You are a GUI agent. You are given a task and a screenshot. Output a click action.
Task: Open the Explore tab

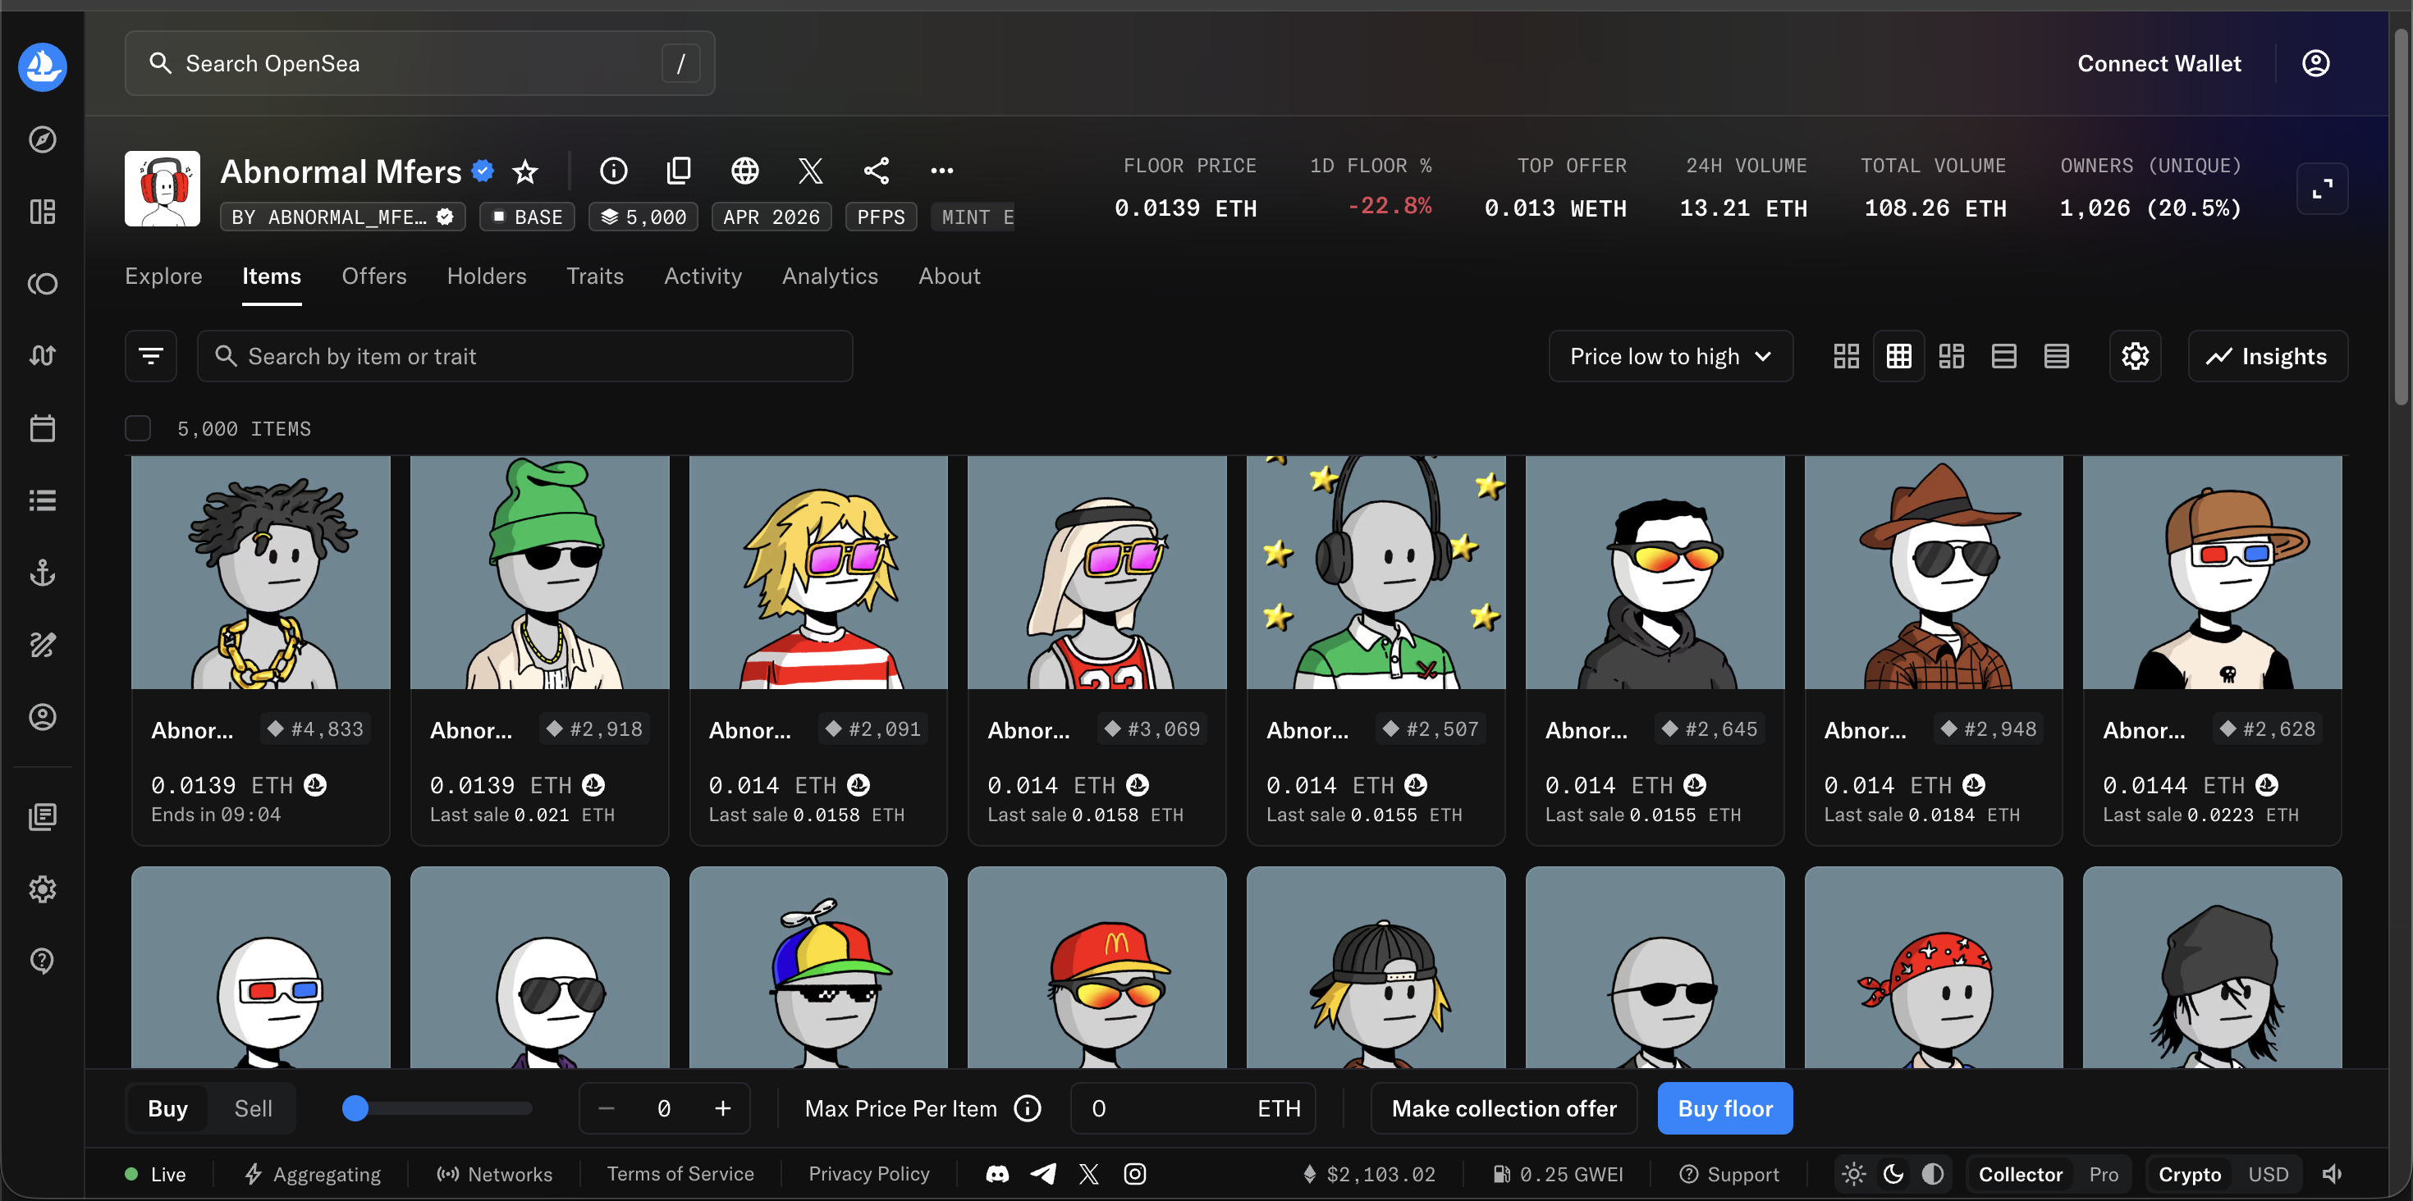[164, 276]
